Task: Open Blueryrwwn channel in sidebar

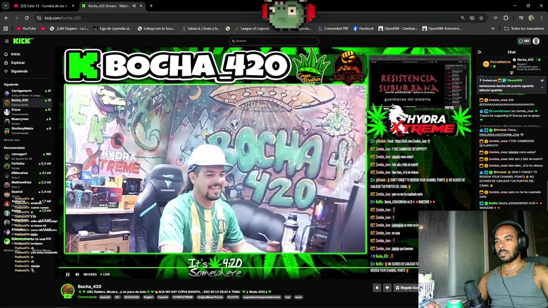Action: [27, 121]
